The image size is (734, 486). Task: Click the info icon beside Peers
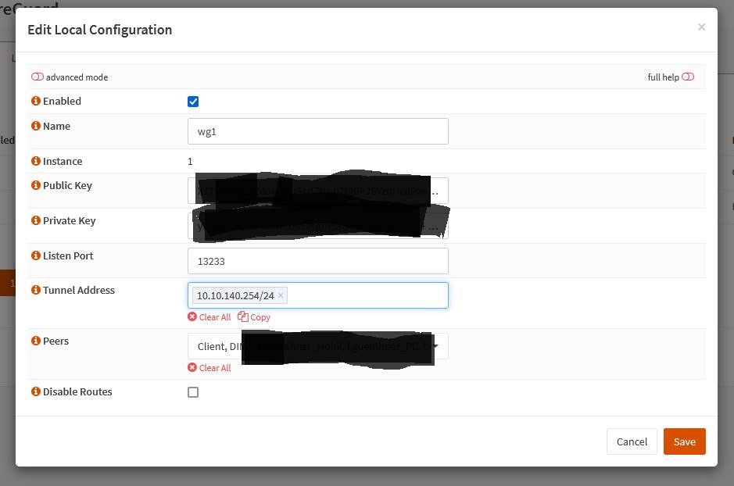click(35, 341)
